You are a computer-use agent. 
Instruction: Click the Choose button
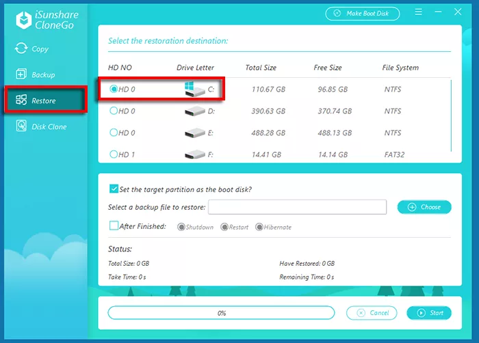424,207
